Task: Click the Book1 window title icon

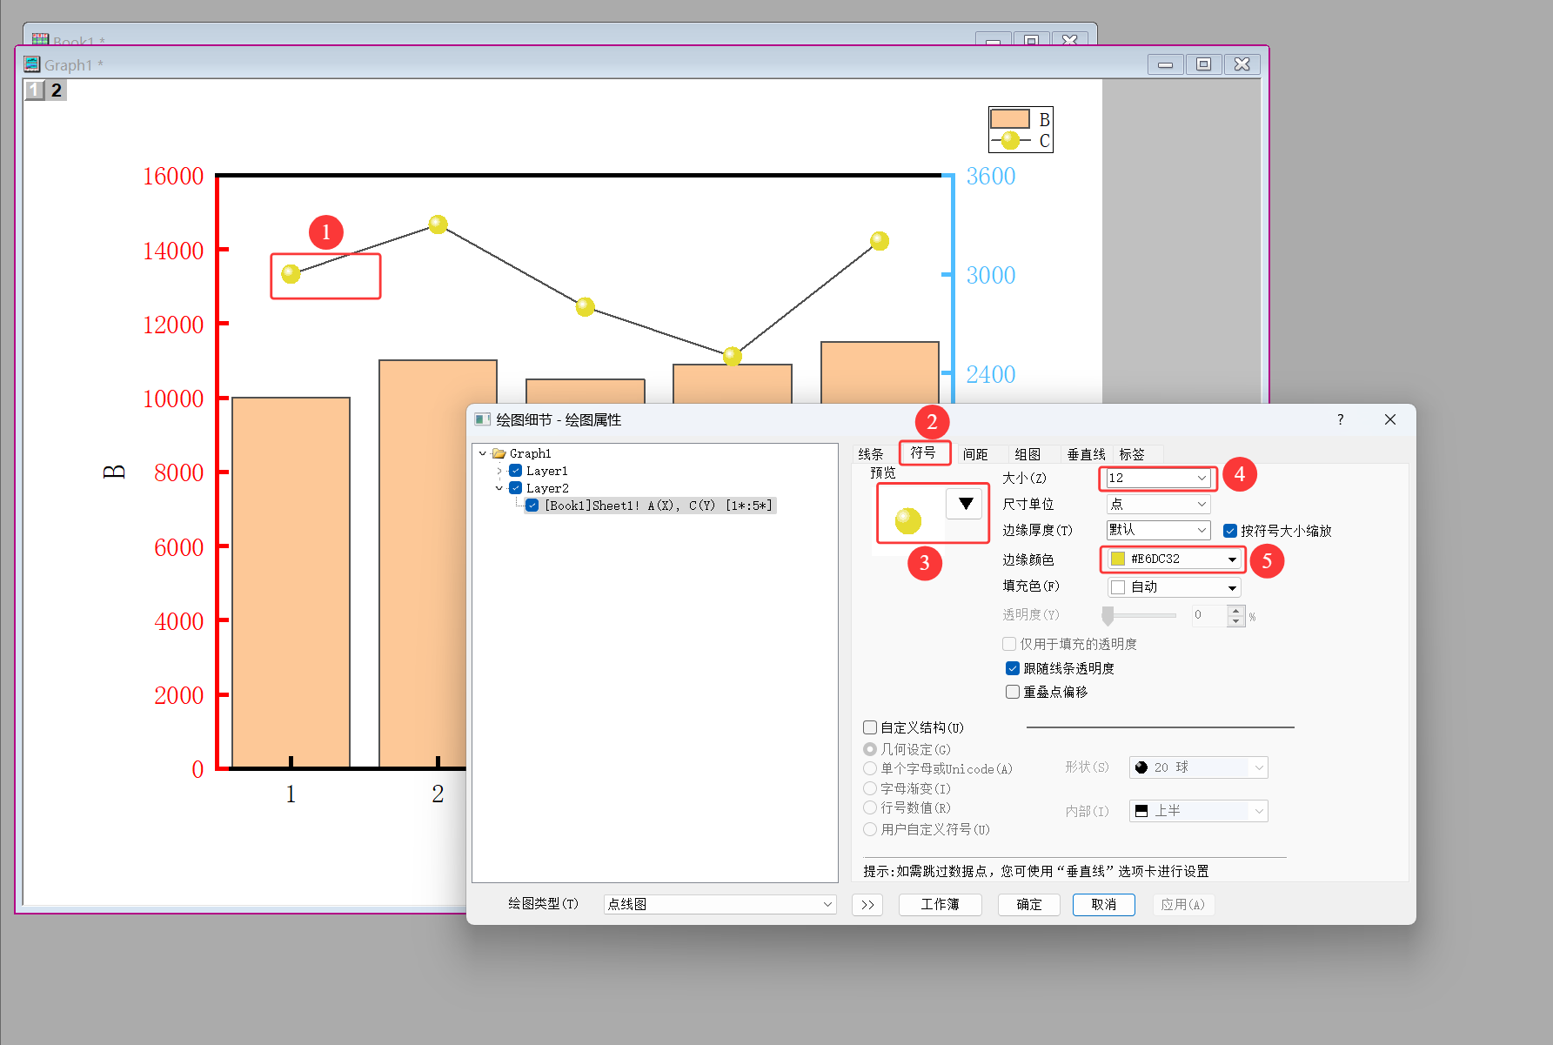Action: [x=40, y=40]
